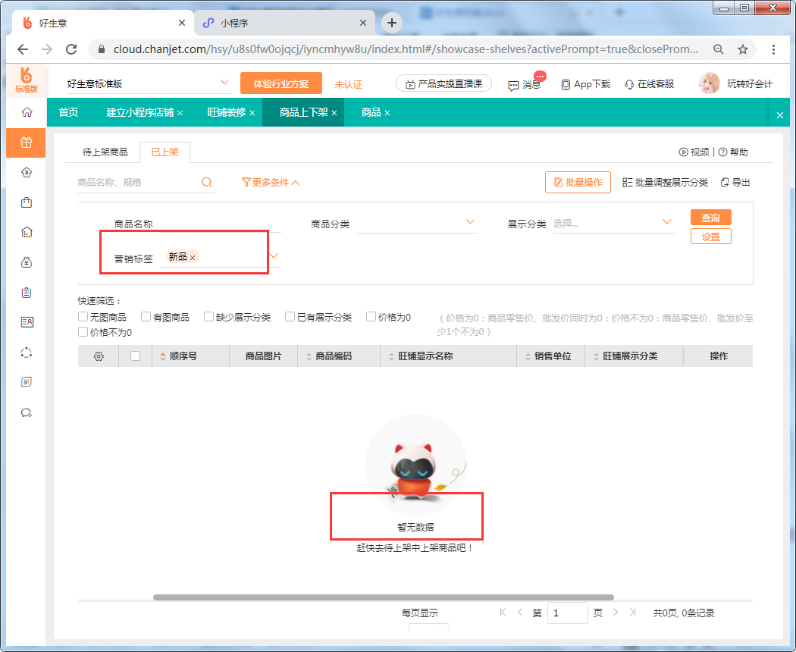Open the home icon in left sidebar

27,112
